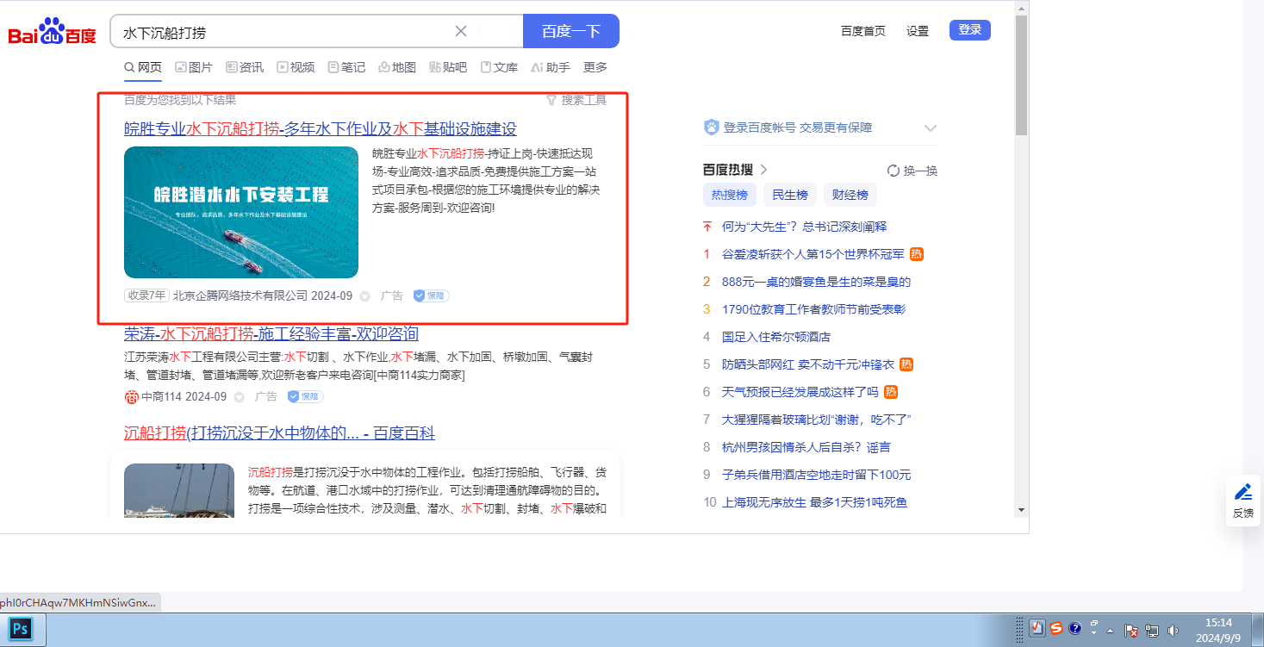1264x647 pixels.
Task: Click the 保障 shield badge on first ad
Action: tap(431, 296)
